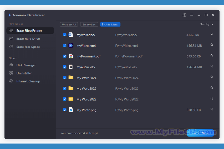Image resolution: width=224 pixels, height=149 pixels.
Task: Inspect My Word2024 folder via magnifier icon
Action: click(212, 77)
